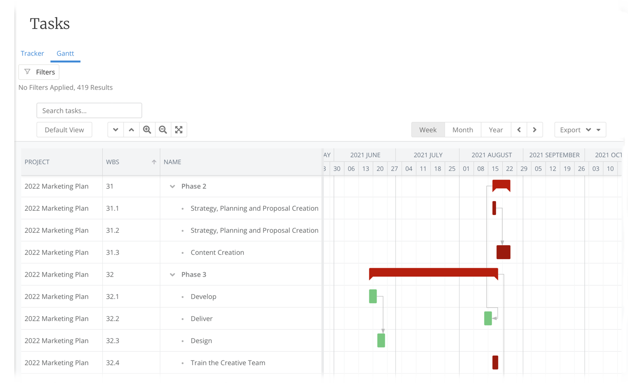Screen dimensions: 628x383
Task: Click the red Phase 3 summary bar
Action: tap(433, 273)
